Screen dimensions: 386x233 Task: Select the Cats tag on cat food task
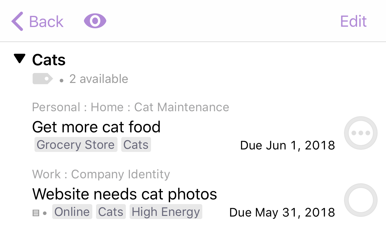(136, 145)
